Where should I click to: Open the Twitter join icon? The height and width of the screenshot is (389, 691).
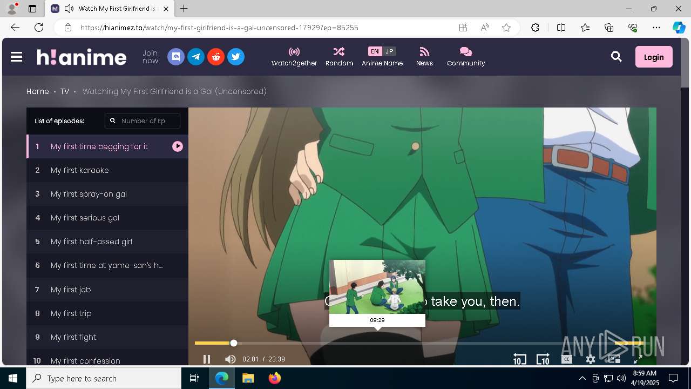236,57
